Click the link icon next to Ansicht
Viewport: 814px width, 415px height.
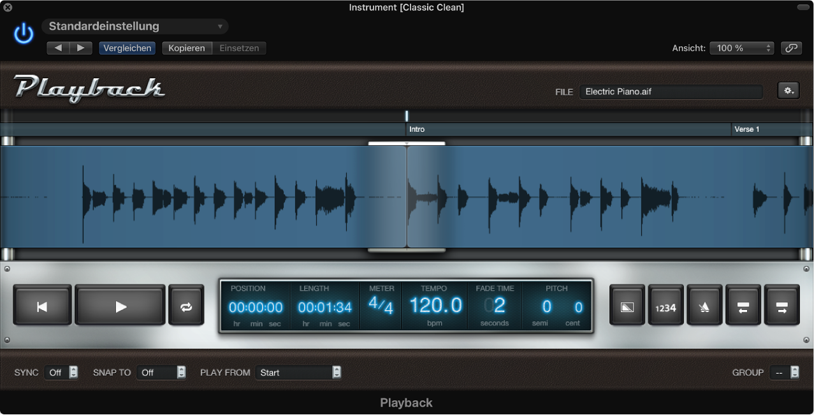point(790,48)
